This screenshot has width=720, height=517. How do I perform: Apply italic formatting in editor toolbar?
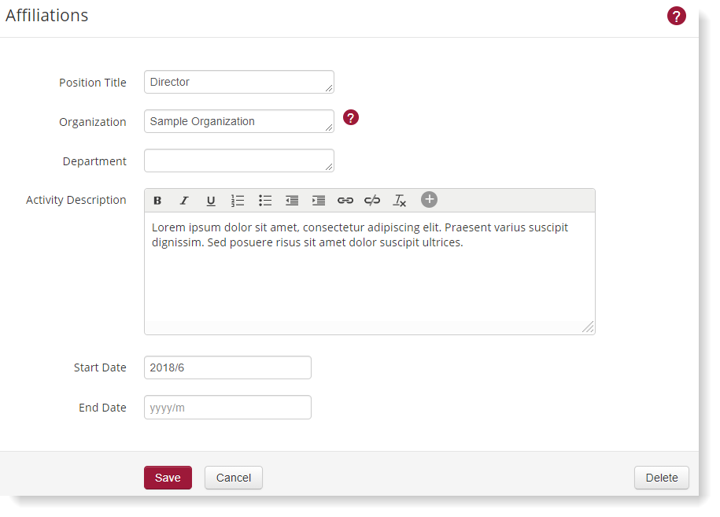[x=184, y=201]
